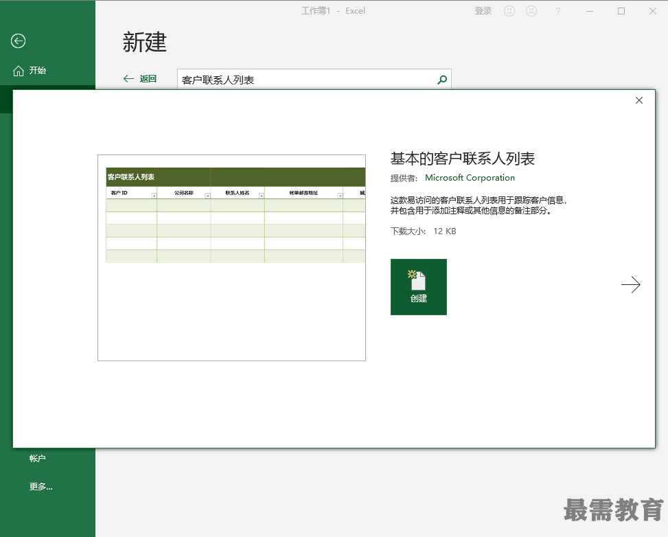The width and height of the screenshot is (668, 537).
Task: Go to the next template with right arrow
Action: [x=630, y=285]
